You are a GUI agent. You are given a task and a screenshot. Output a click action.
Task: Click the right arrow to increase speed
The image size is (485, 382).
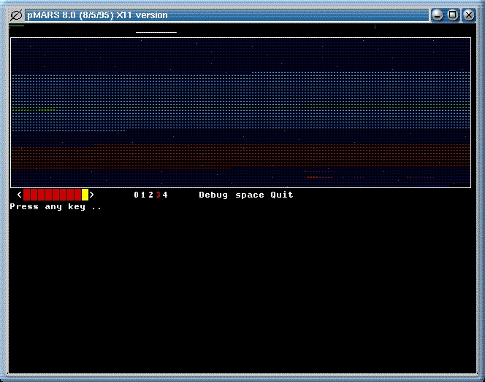tap(92, 195)
